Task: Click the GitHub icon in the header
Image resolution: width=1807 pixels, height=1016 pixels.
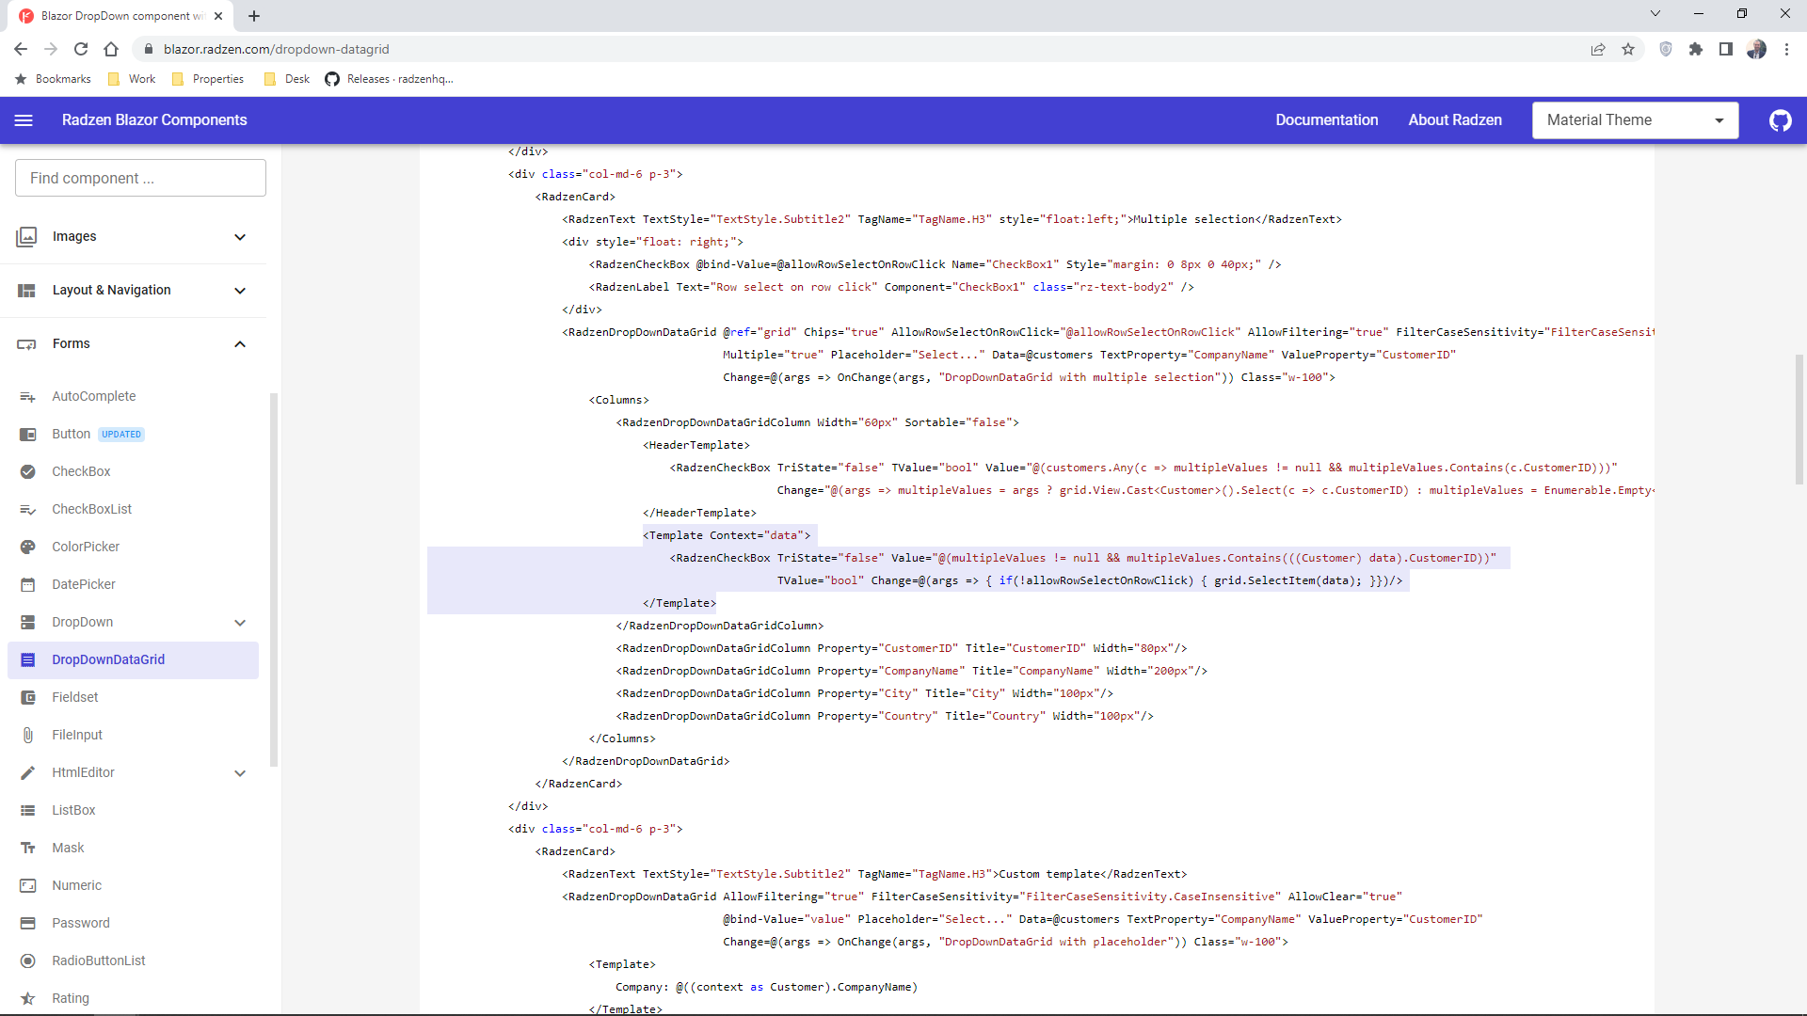Action: (1780, 120)
